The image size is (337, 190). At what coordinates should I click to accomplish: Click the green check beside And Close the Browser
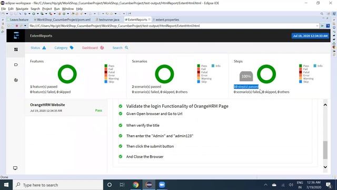click(x=121, y=157)
